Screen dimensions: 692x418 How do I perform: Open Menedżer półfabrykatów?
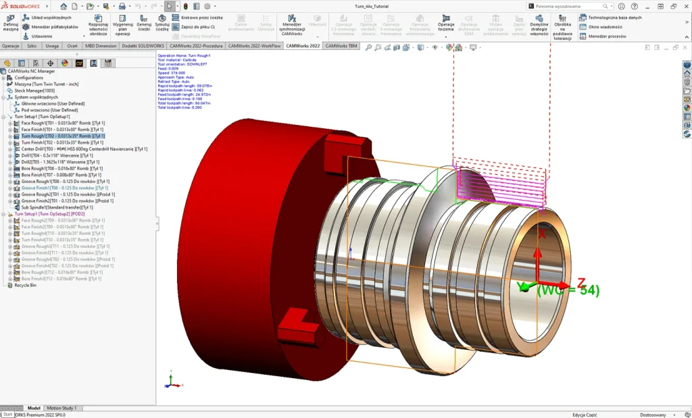point(50,27)
